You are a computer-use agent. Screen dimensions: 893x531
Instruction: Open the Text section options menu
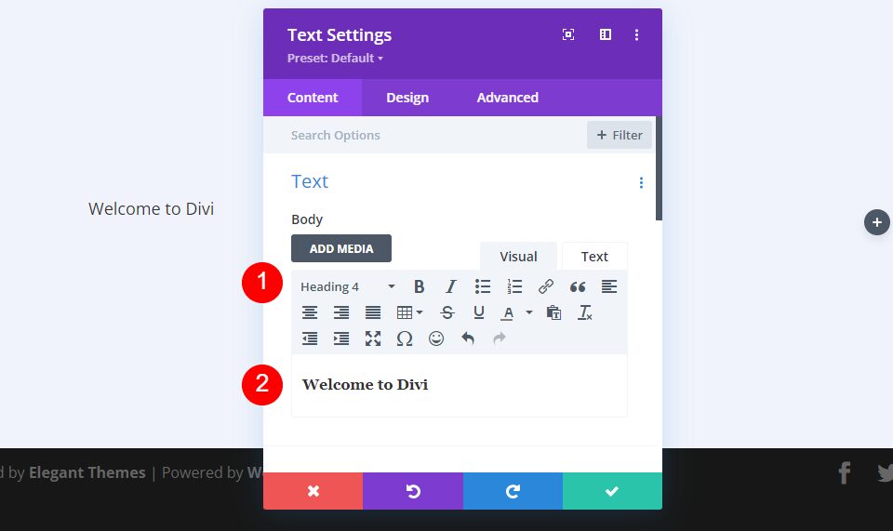point(641,182)
